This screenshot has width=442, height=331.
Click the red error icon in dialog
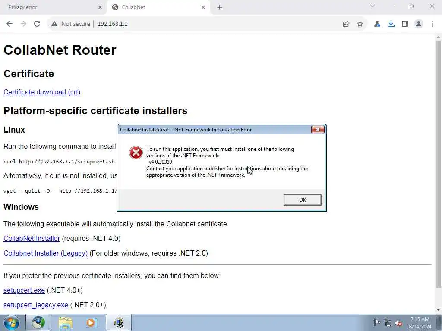136,153
